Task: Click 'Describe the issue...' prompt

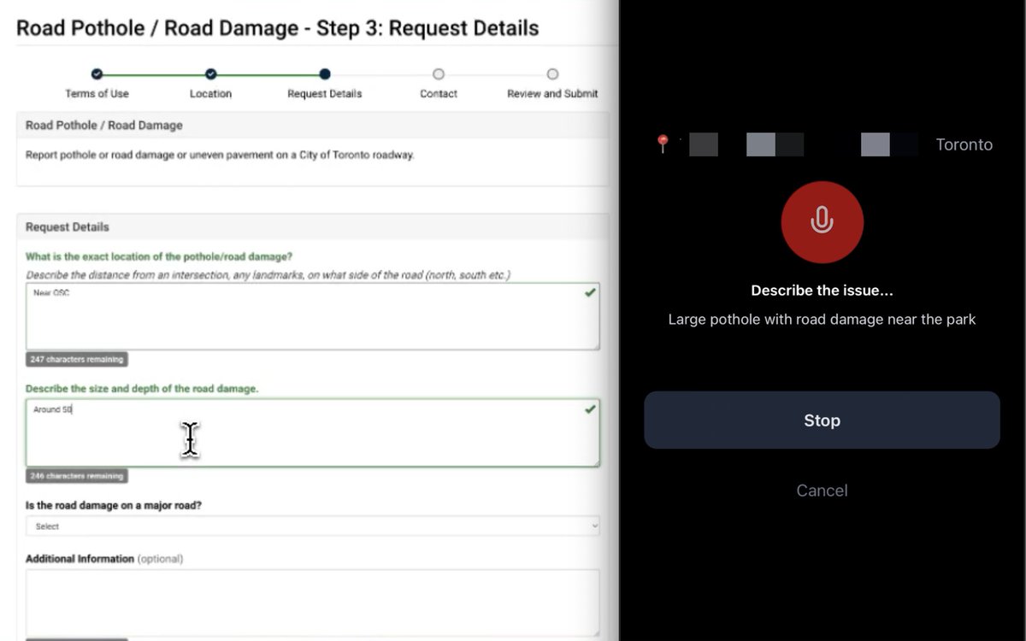Action: (x=822, y=291)
